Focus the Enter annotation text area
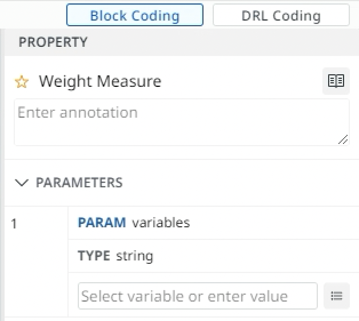This screenshot has height=321, width=359. tap(182, 122)
